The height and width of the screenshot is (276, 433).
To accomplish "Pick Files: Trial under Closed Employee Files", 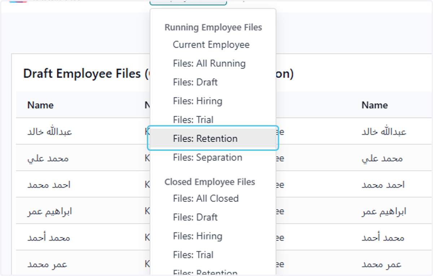I will (193, 255).
